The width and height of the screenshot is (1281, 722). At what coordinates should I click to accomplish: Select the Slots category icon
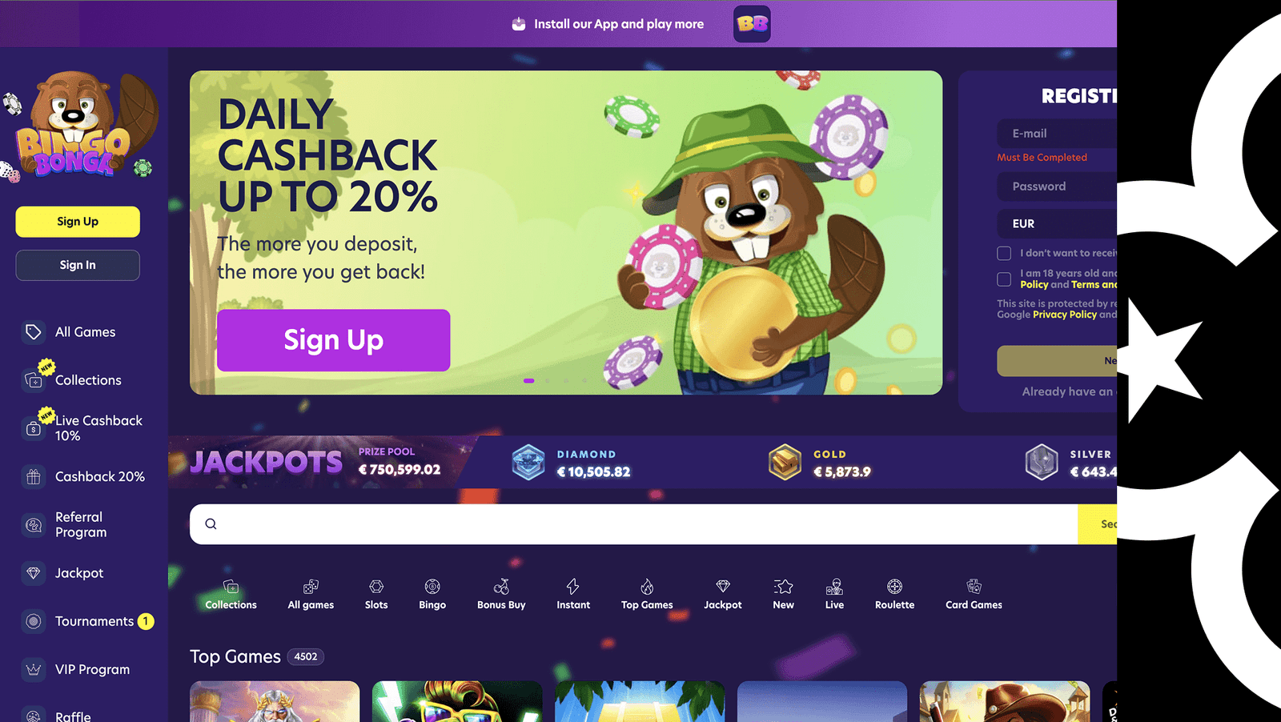pyautogui.click(x=376, y=587)
